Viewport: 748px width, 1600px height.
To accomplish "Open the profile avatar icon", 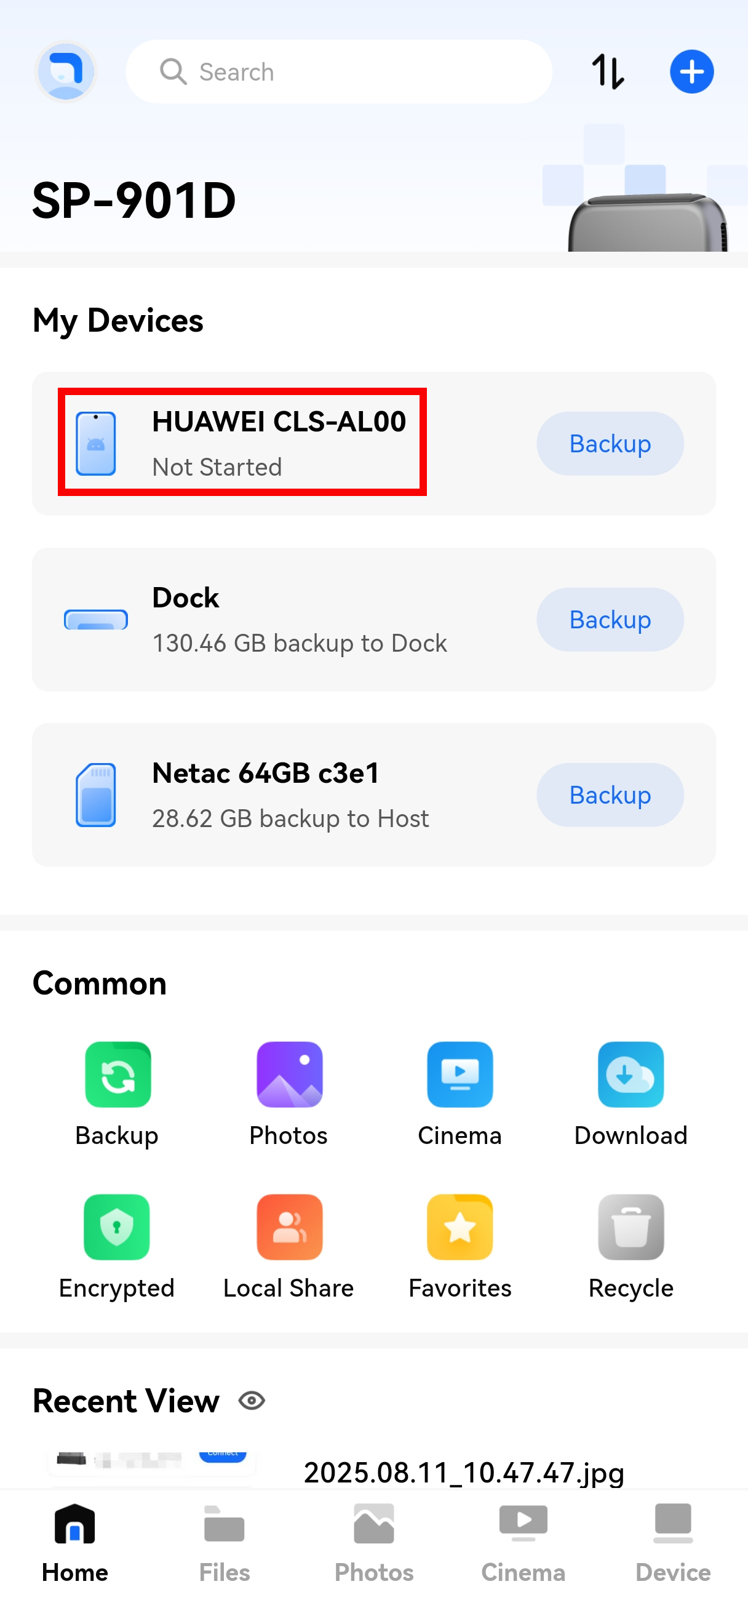I will (x=66, y=72).
